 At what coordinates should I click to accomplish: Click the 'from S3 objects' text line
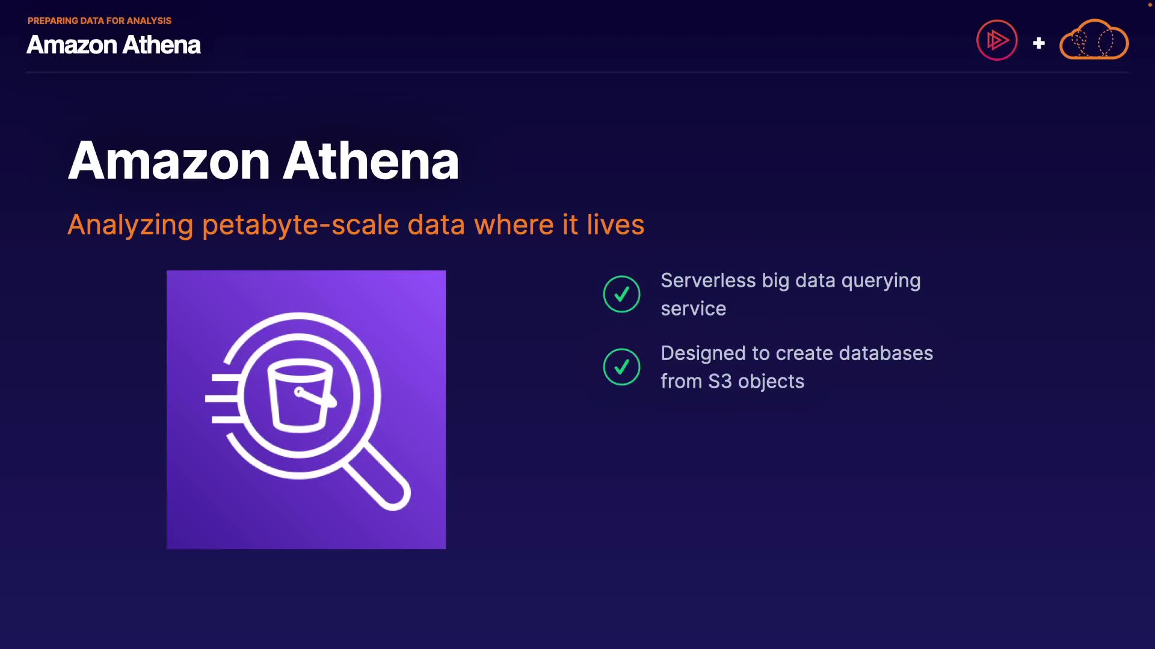tap(732, 382)
